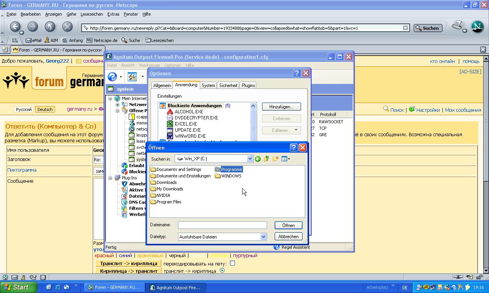The width and height of the screenshot is (489, 293).
Task: Toggle the 'перекодировывать на лету' checkbox
Action: click(x=232, y=263)
